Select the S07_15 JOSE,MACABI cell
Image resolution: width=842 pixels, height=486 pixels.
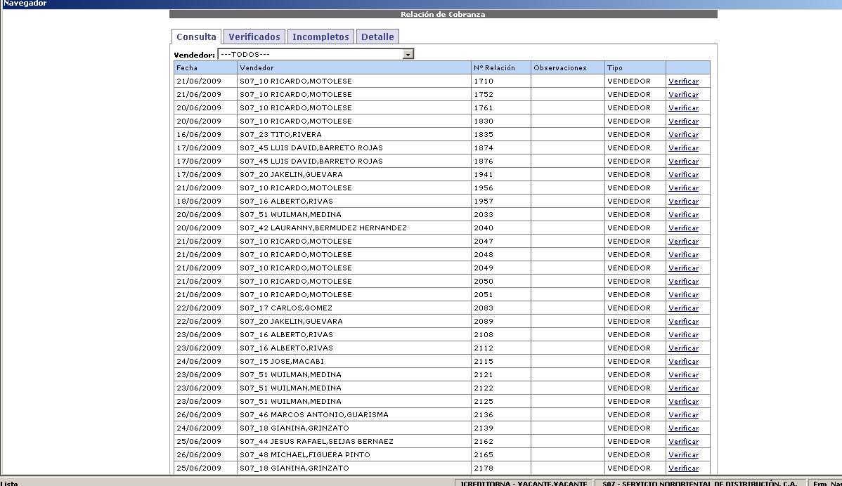coord(354,362)
